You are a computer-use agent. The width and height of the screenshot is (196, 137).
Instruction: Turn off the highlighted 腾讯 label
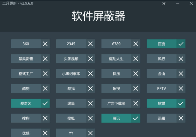pos(116,118)
